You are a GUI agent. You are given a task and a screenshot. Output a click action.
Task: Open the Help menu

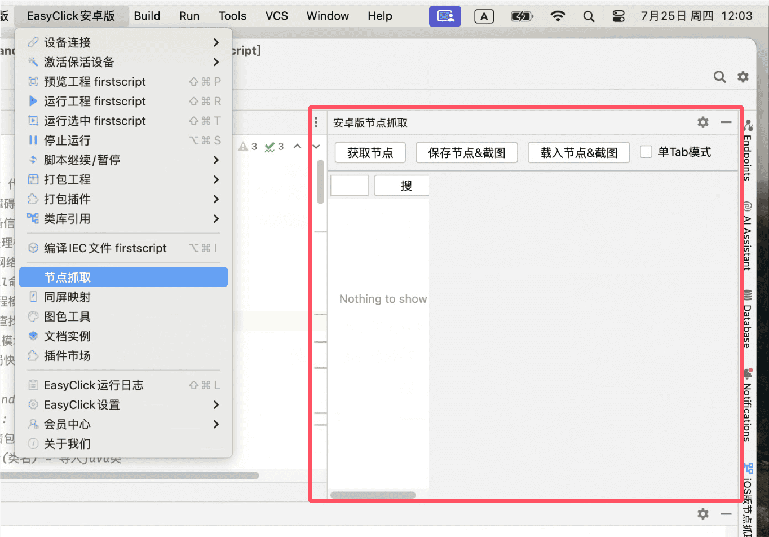pyautogui.click(x=380, y=16)
